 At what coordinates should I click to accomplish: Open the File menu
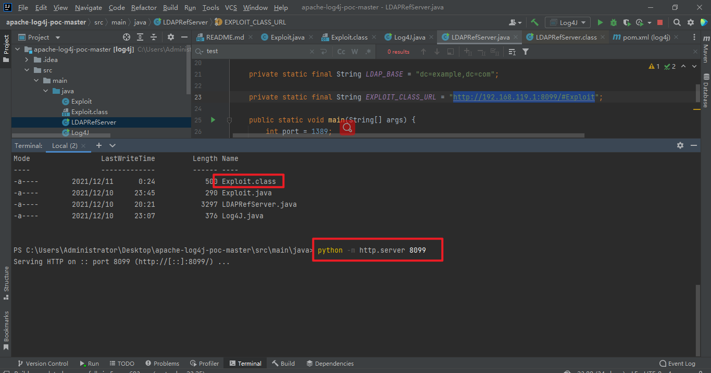pos(23,7)
